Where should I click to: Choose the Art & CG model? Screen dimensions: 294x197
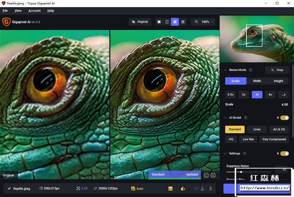[x=279, y=129]
